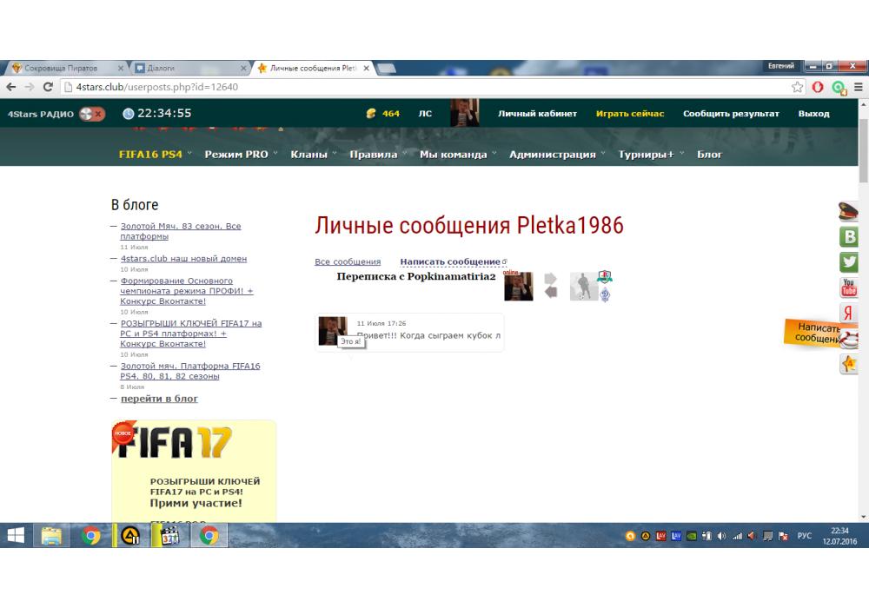Click the clock icon beside the site time
Screen dimensions: 869x608
pos(128,114)
